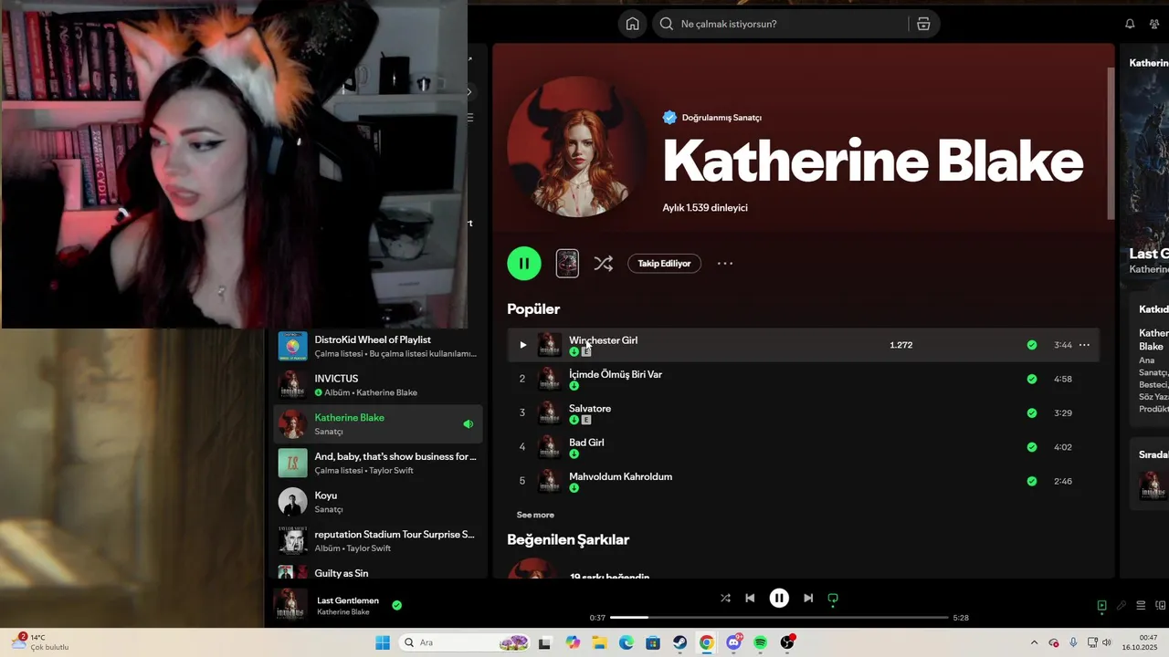Click the Salvatore song title
1169x657 pixels.
click(x=590, y=408)
